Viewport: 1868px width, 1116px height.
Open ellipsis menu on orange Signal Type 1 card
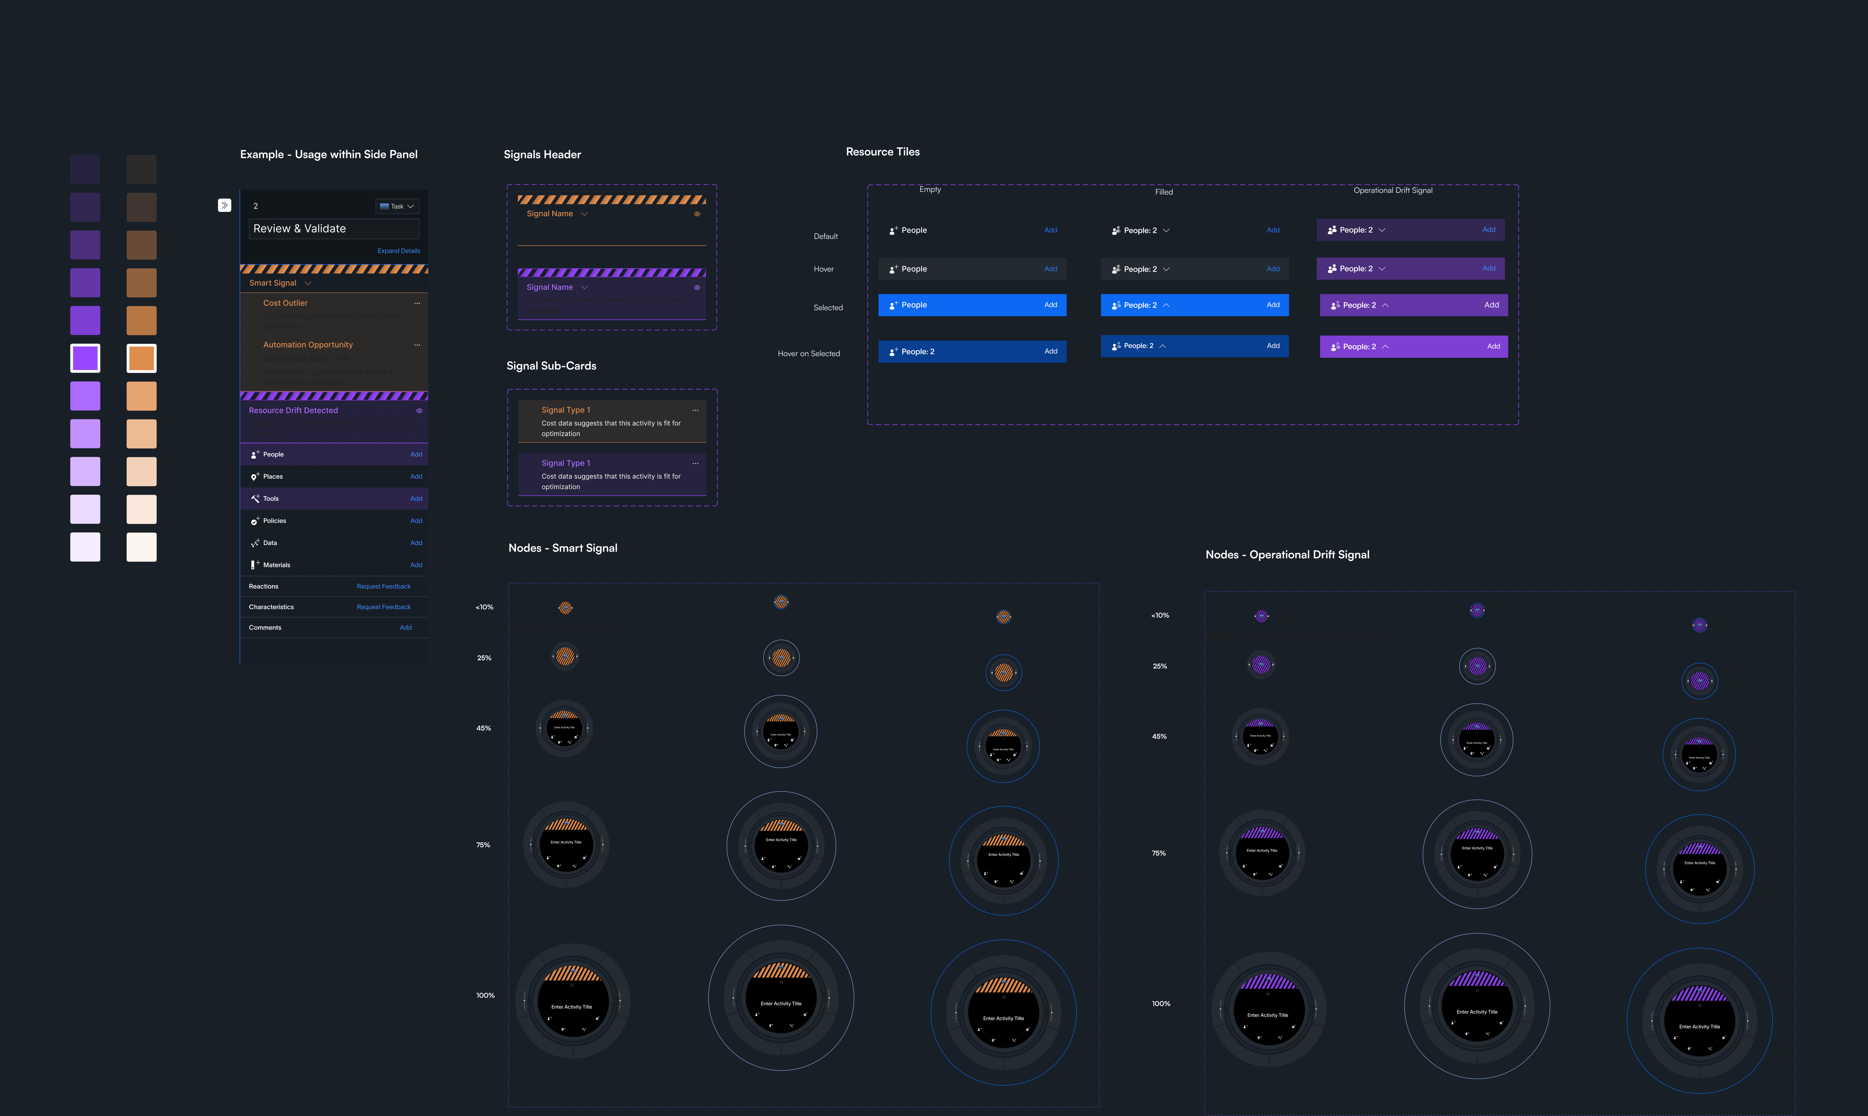point(696,411)
